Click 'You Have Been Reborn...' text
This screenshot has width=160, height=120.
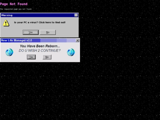click(x=40, y=46)
